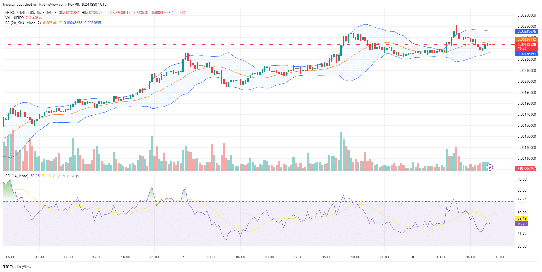Click the BB lower legend value 0.00226551

click(x=94, y=23)
